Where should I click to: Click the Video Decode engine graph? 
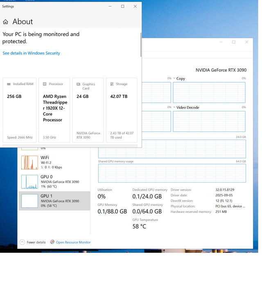tap(209, 121)
